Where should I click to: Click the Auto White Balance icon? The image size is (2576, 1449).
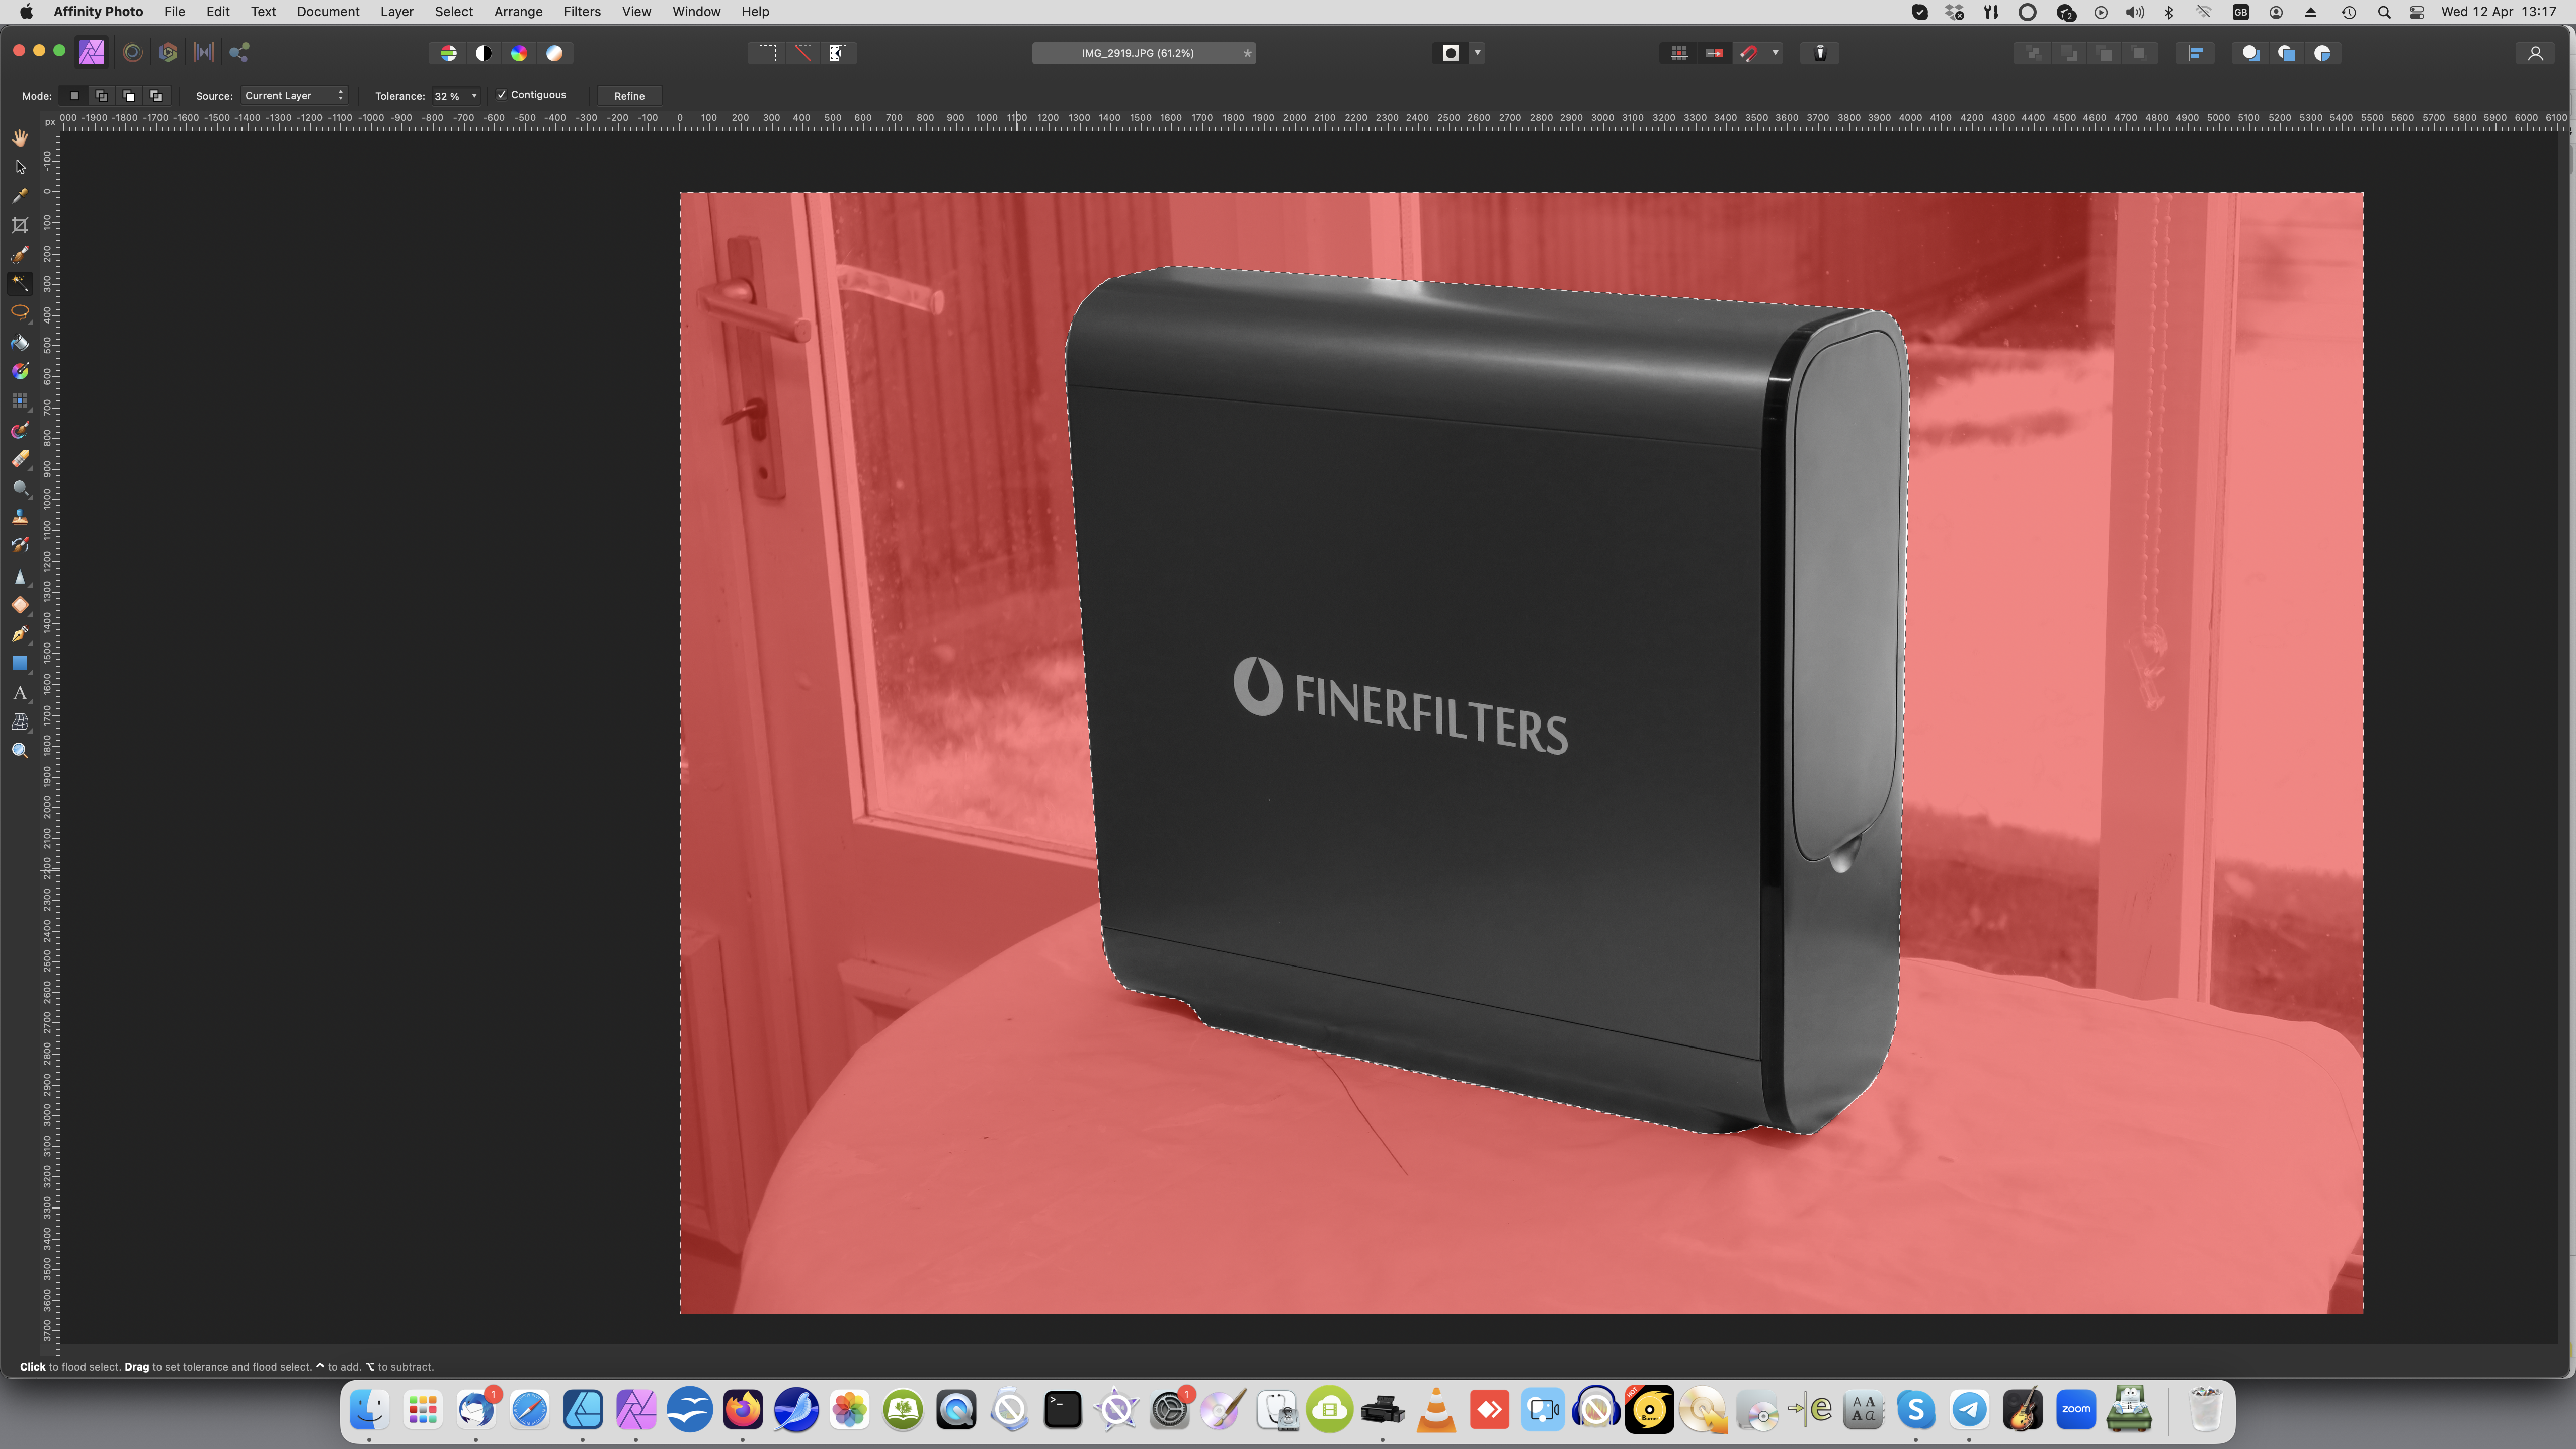(x=554, y=53)
